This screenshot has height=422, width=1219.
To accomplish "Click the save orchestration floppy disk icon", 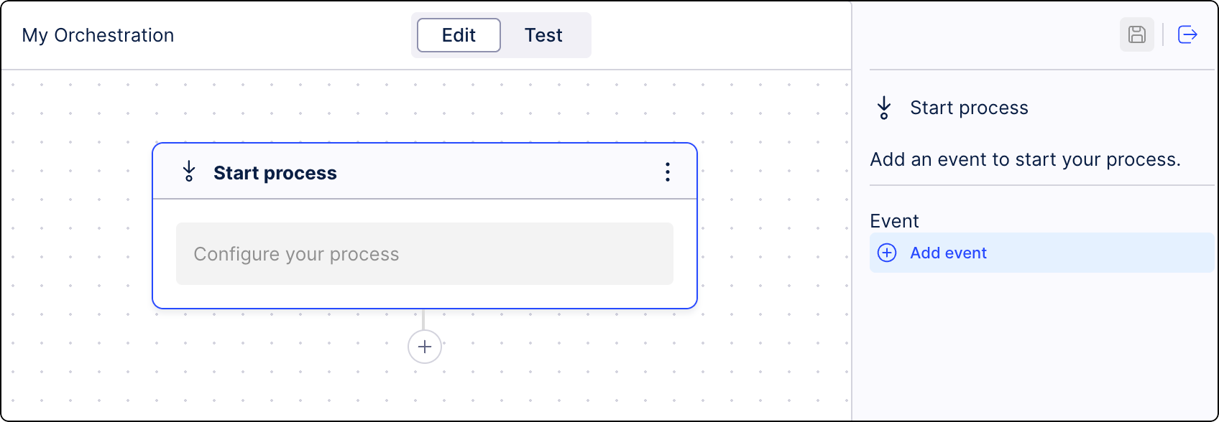I will 1136,34.
